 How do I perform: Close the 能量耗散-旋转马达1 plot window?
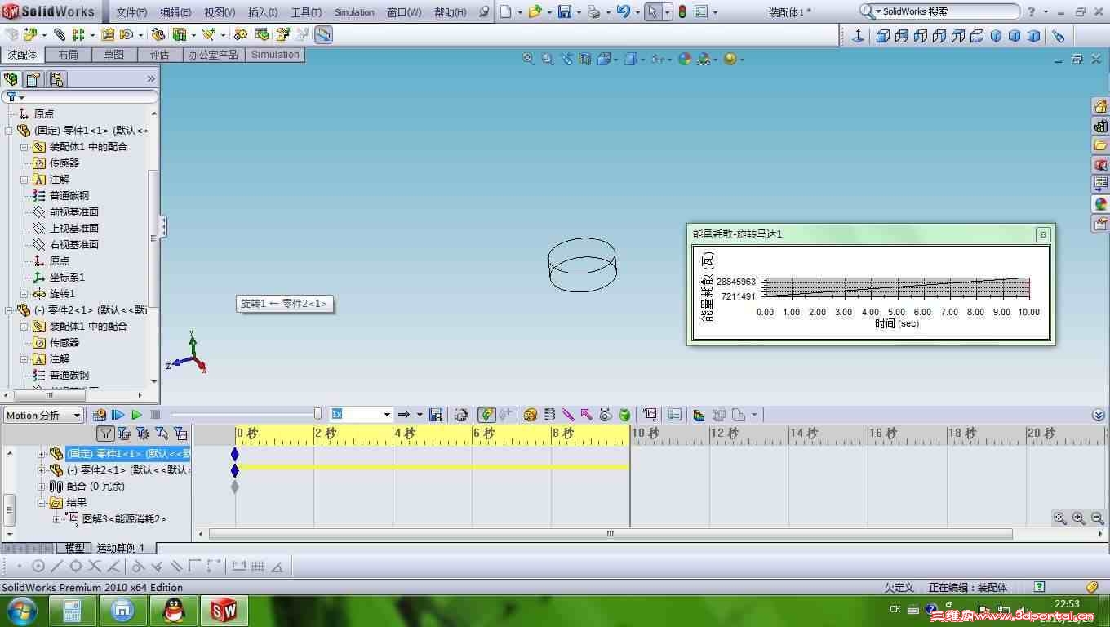1042,234
